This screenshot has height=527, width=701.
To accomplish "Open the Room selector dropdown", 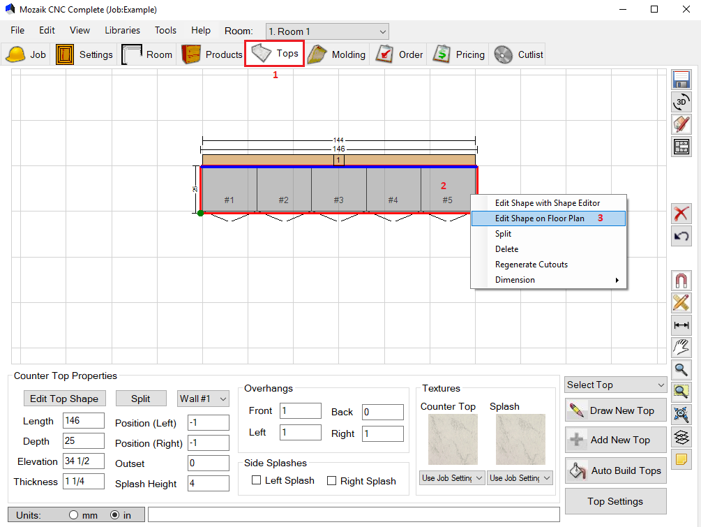I will pos(327,31).
